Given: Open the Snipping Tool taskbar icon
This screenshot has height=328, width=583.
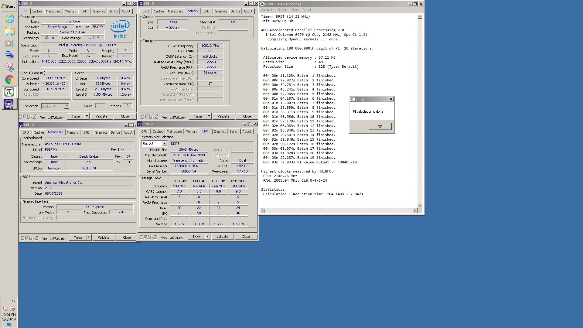Looking at the screenshot, I should tap(9, 67).
